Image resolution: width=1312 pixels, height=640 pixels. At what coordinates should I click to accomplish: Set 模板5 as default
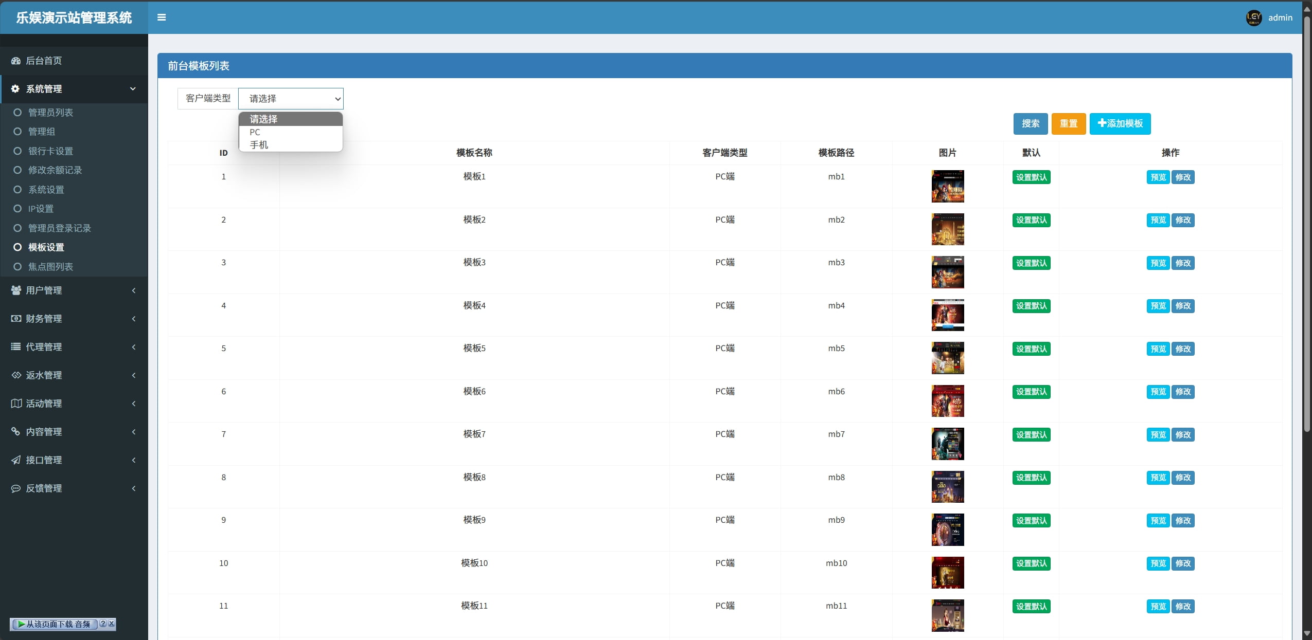click(x=1031, y=349)
